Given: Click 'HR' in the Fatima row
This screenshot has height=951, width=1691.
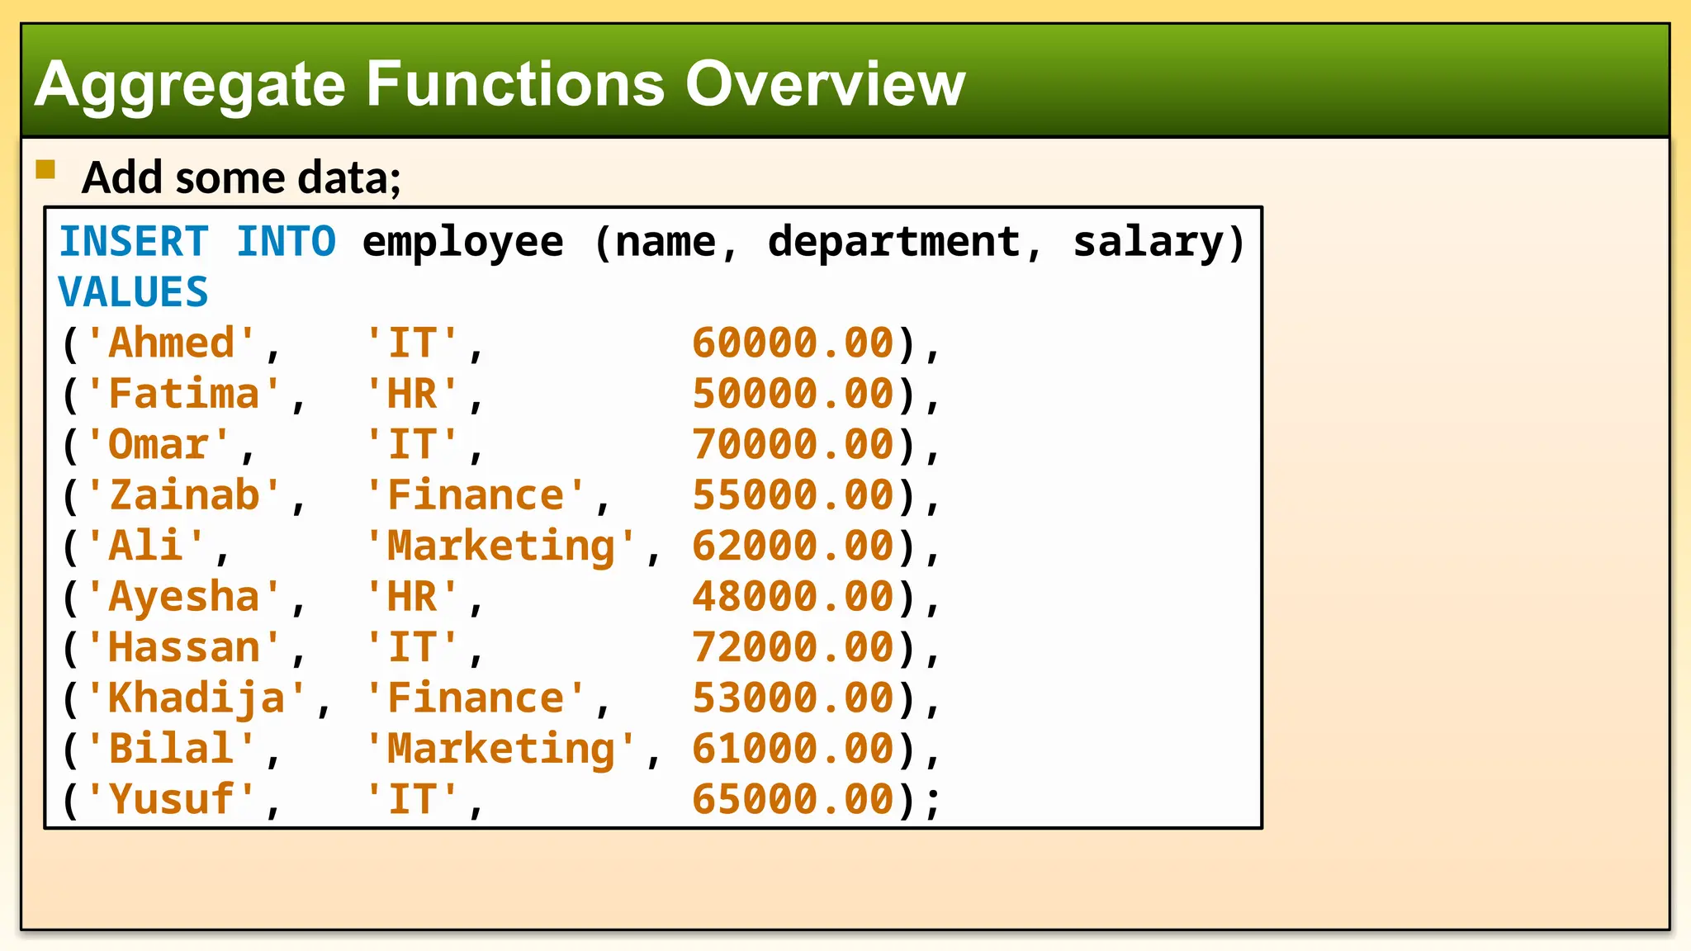Looking at the screenshot, I should (412, 394).
